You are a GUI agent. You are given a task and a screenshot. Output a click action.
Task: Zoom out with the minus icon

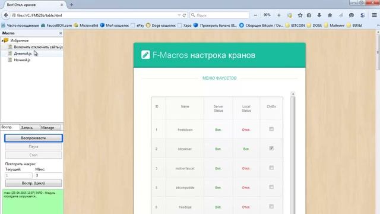pyautogui.click(x=255, y=15)
